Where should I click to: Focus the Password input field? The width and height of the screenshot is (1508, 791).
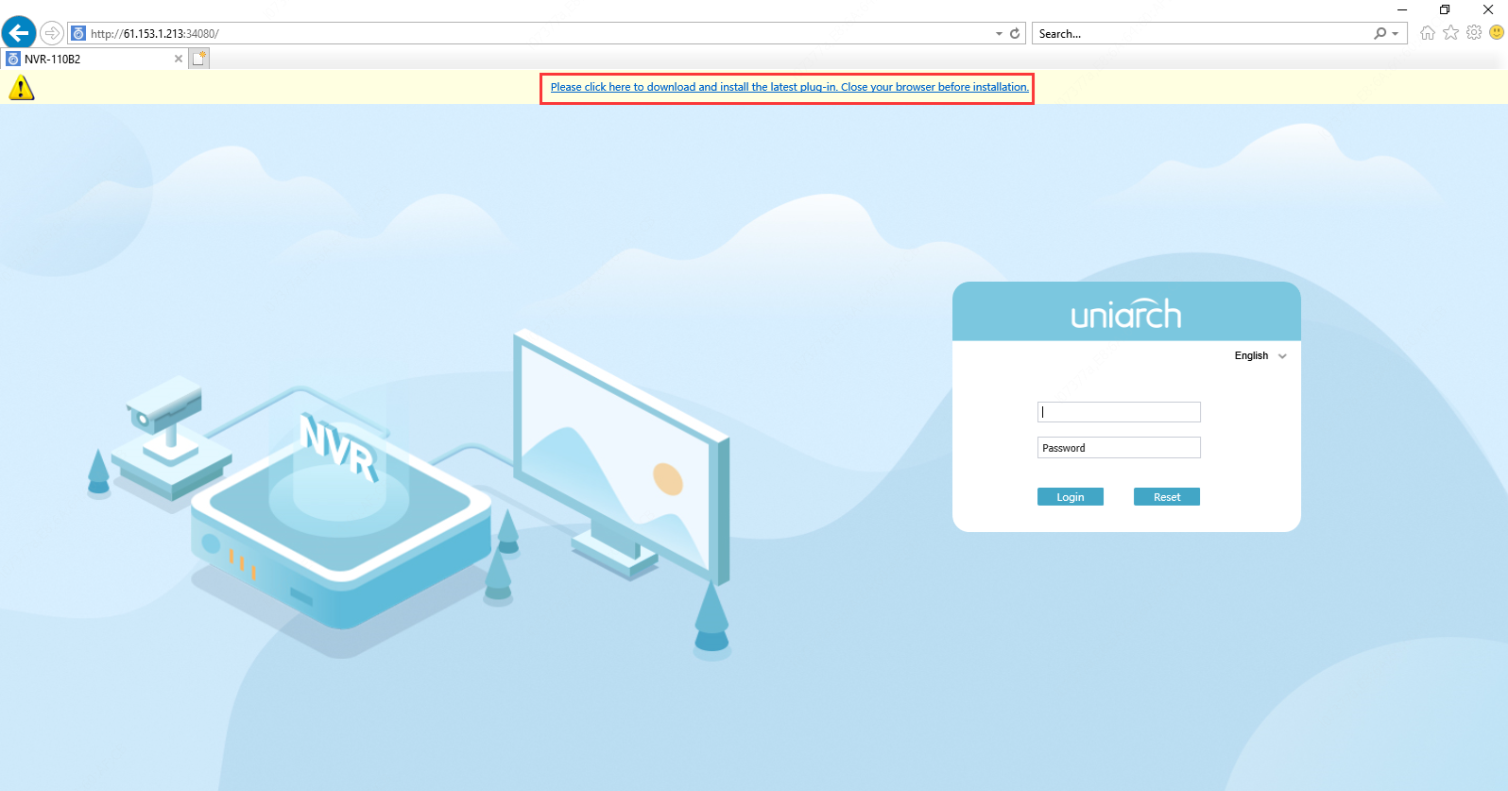tap(1119, 448)
